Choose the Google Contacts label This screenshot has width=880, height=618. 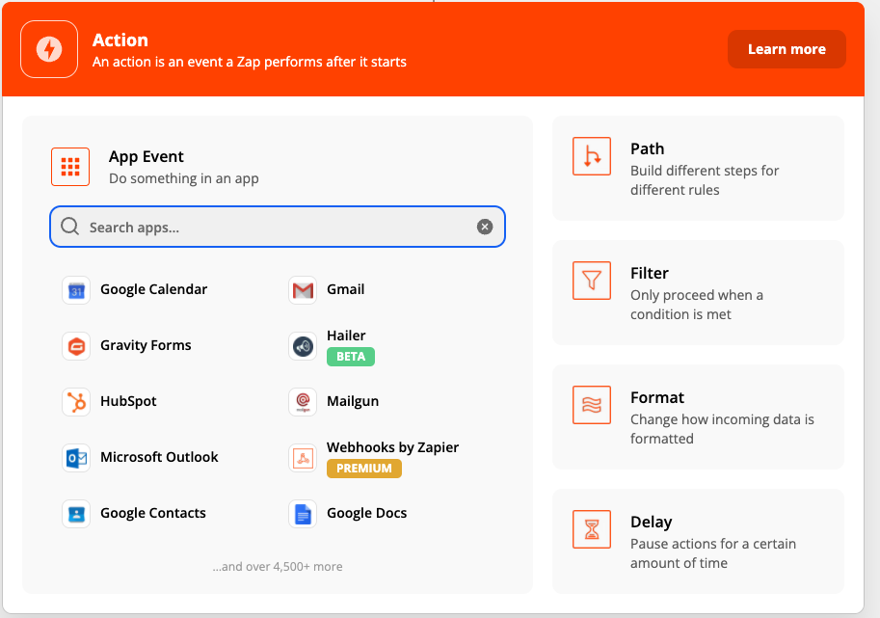pos(153,513)
